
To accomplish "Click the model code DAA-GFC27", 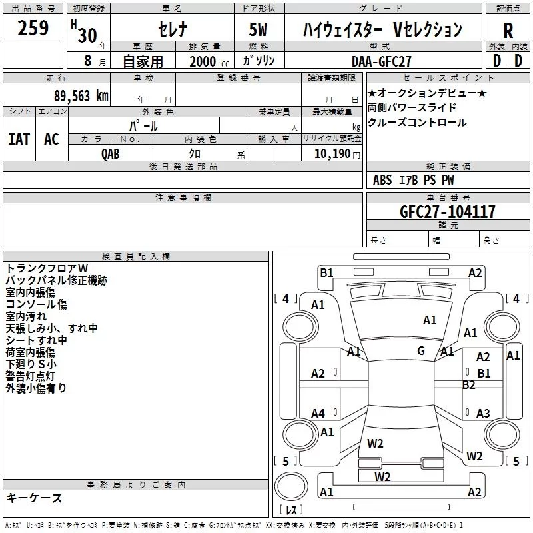I will click(381, 61).
